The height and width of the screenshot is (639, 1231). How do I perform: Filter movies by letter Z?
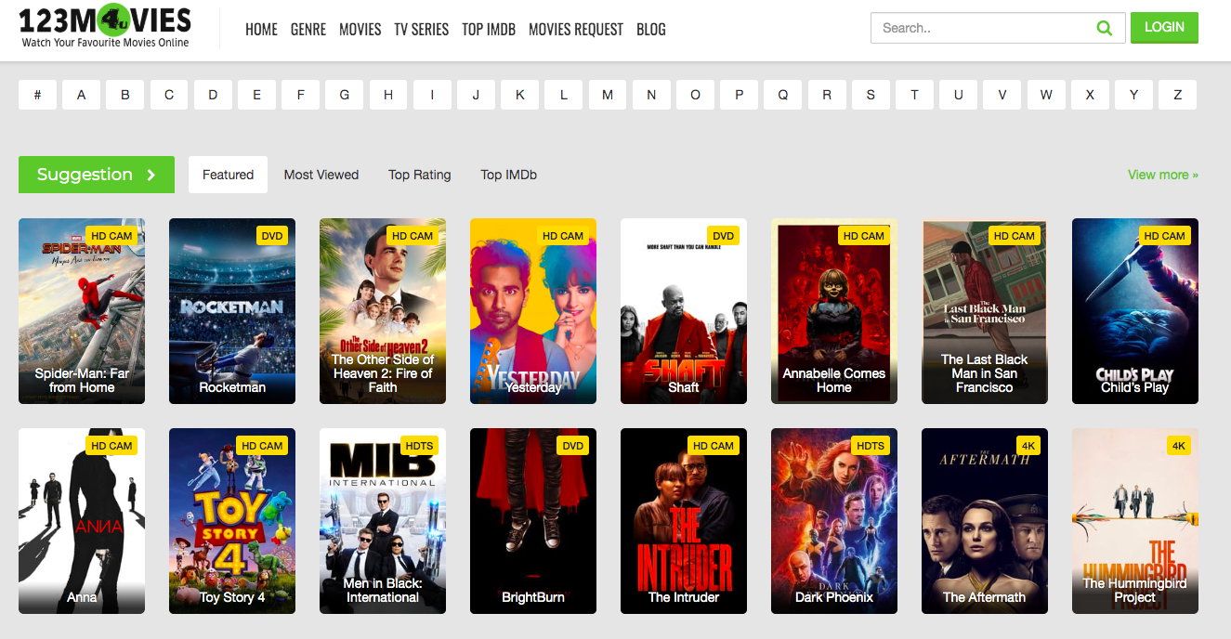click(1177, 95)
